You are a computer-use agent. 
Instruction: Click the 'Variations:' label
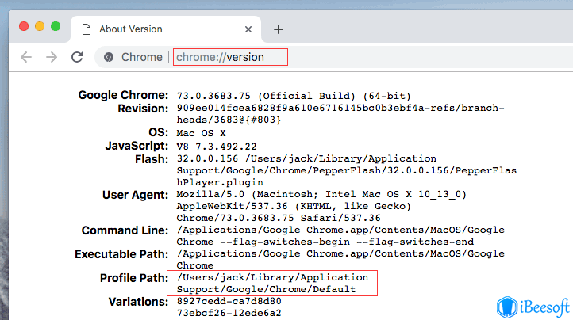(x=138, y=302)
